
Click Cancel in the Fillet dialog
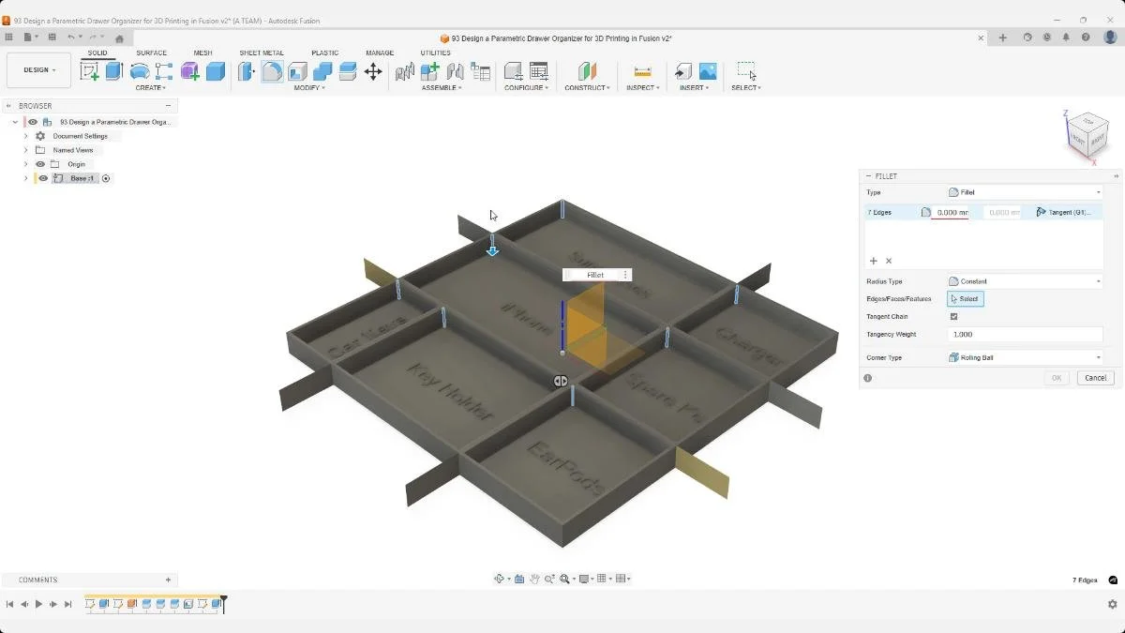pyautogui.click(x=1094, y=377)
